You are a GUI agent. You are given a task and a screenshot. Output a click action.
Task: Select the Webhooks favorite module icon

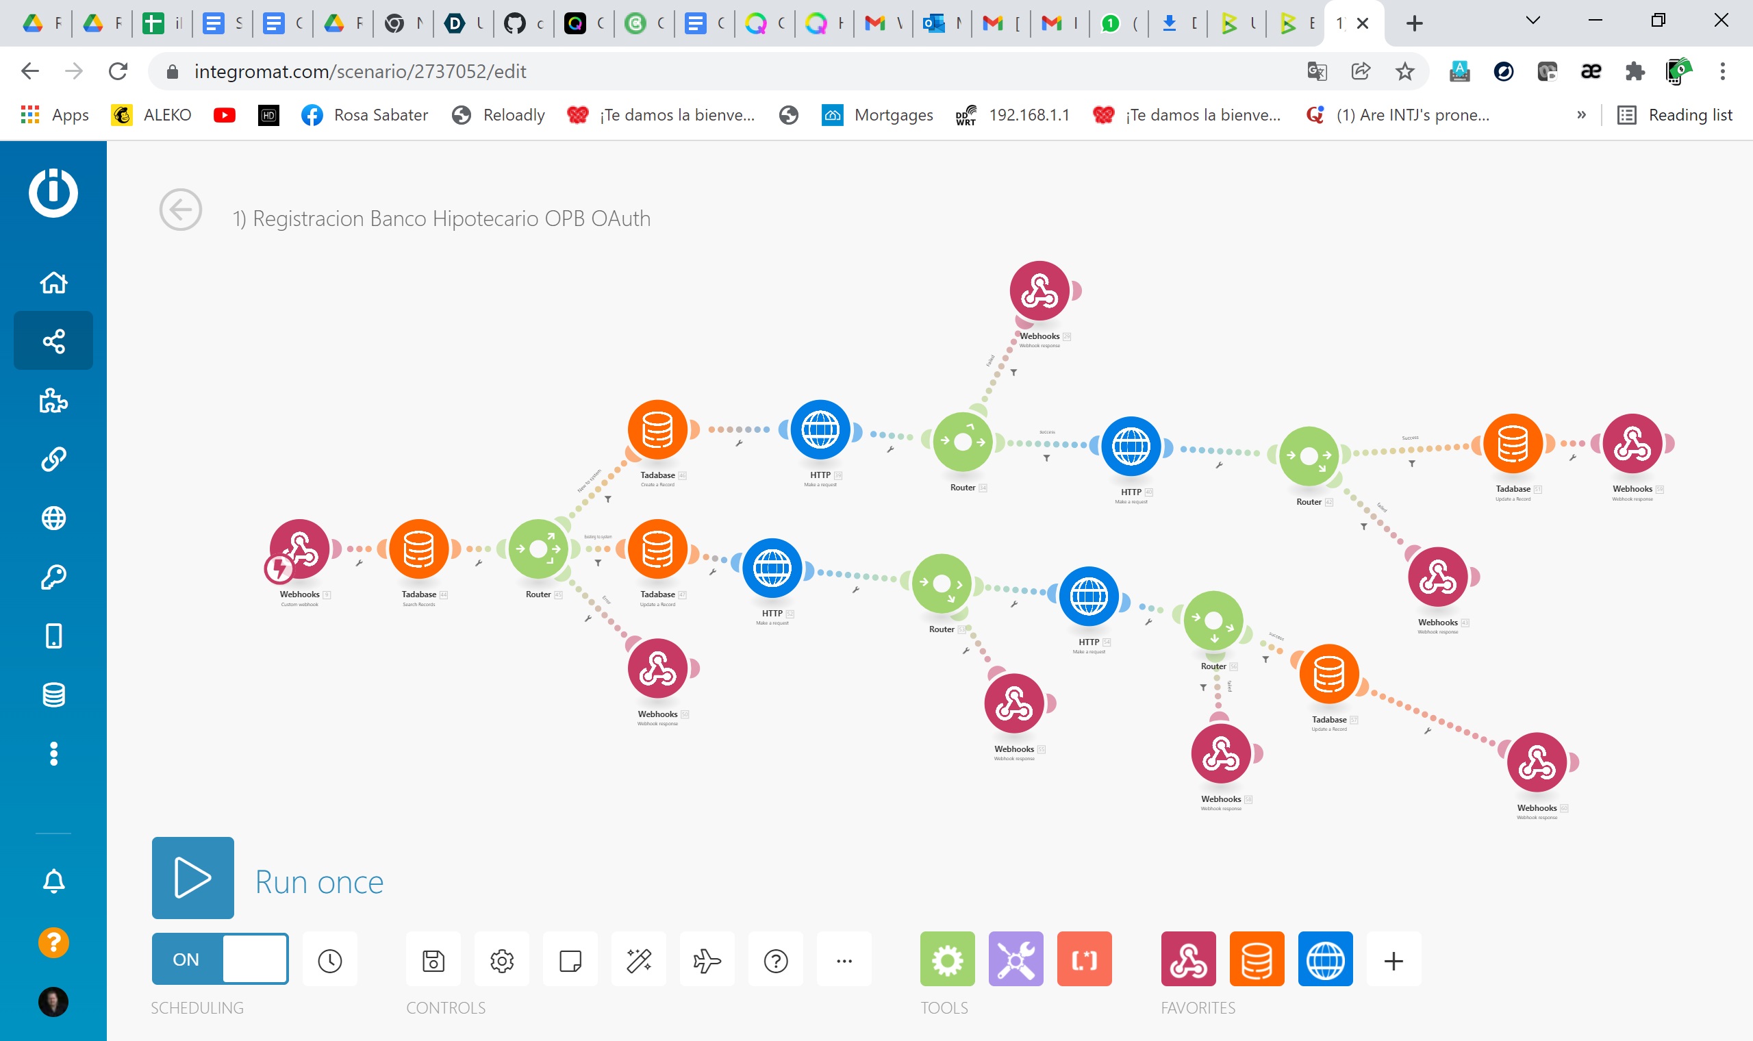(x=1189, y=959)
